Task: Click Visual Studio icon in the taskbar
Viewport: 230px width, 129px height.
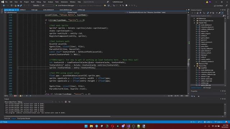Action: [128, 126]
